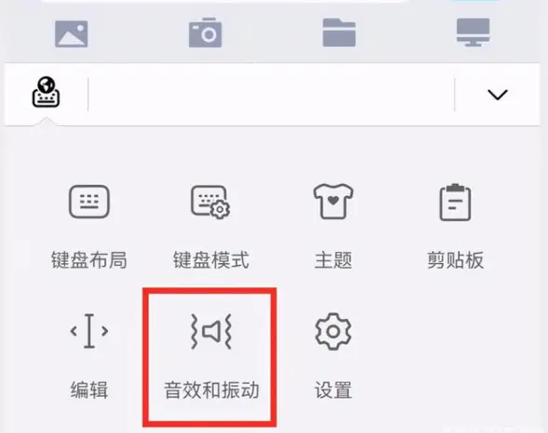Tap the 音效和振动 text label

(212, 390)
